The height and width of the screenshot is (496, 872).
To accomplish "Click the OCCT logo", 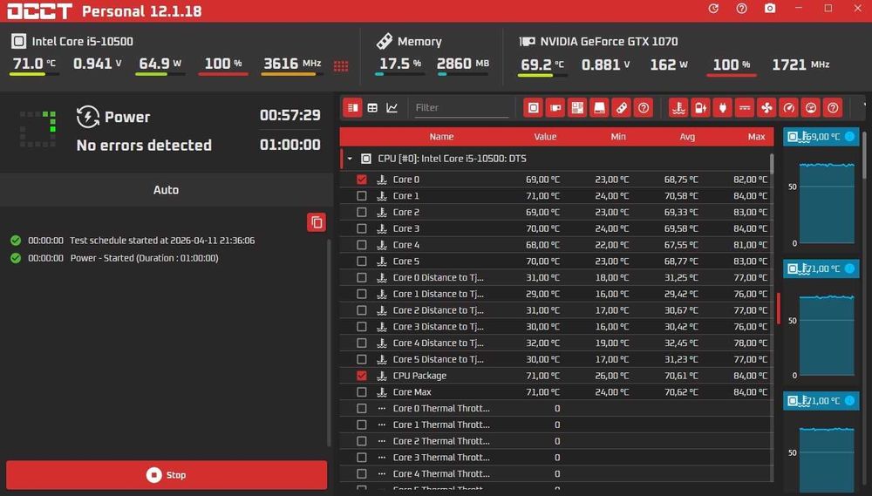I will pyautogui.click(x=39, y=11).
